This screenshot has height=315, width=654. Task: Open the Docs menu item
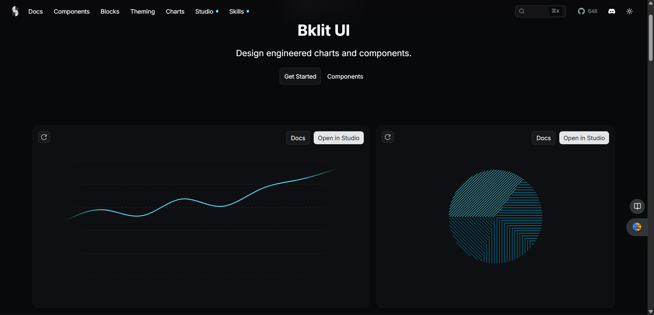click(35, 12)
